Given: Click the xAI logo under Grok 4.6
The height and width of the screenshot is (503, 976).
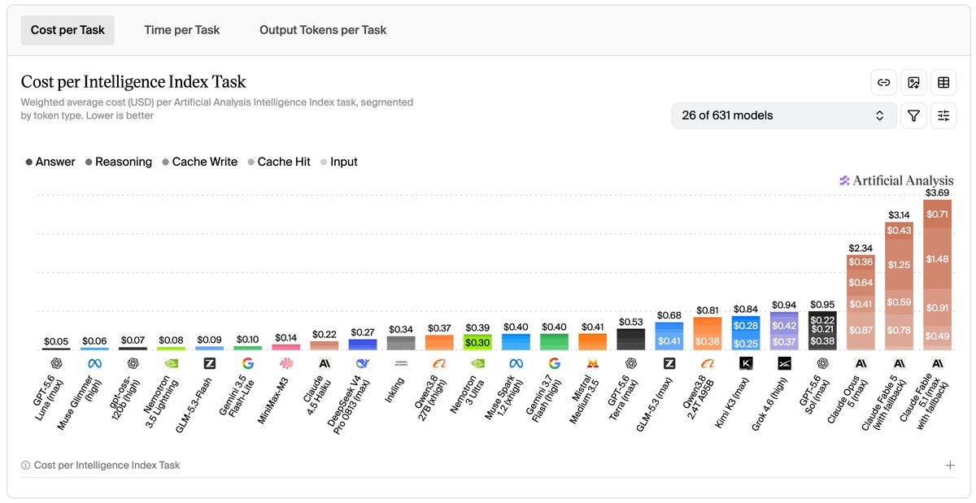Looking at the screenshot, I should 784,363.
